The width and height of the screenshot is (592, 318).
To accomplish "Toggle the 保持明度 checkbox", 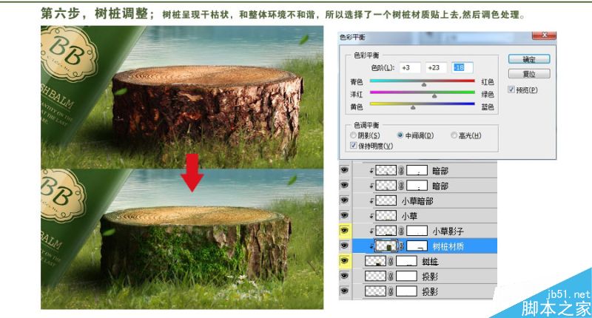I will pos(354,146).
